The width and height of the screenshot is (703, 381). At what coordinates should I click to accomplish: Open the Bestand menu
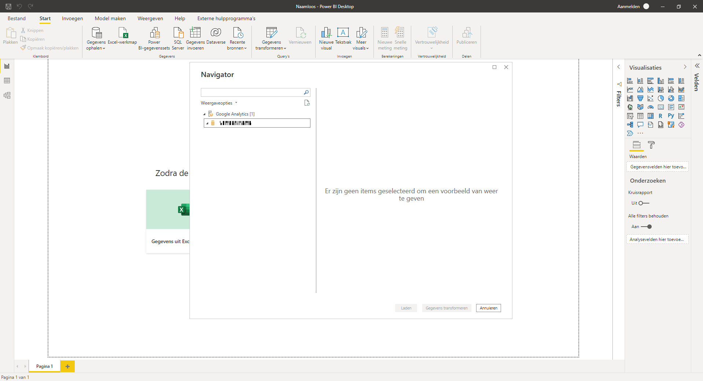tap(16, 18)
